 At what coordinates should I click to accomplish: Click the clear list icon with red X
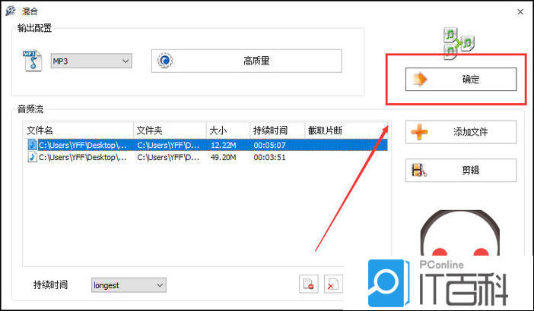click(x=333, y=284)
